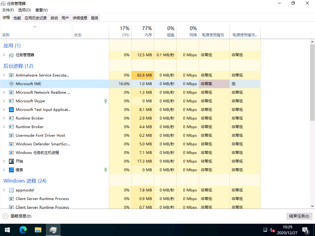The height and width of the screenshot is (236, 315).
Task: Click the Windows 进程 (24) group heading
Action: click(25, 181)
